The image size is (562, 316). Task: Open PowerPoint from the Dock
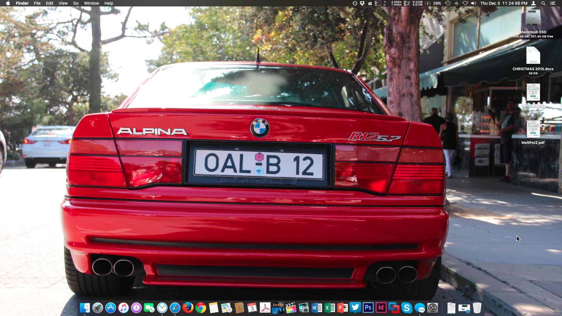[x=342, y=308]
